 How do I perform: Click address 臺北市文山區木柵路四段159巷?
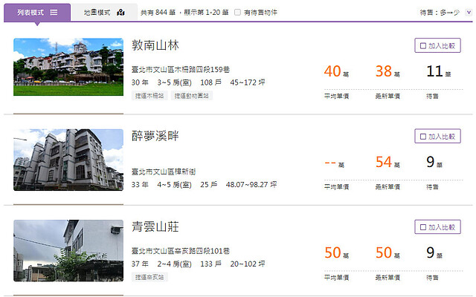tap(181, 69)
